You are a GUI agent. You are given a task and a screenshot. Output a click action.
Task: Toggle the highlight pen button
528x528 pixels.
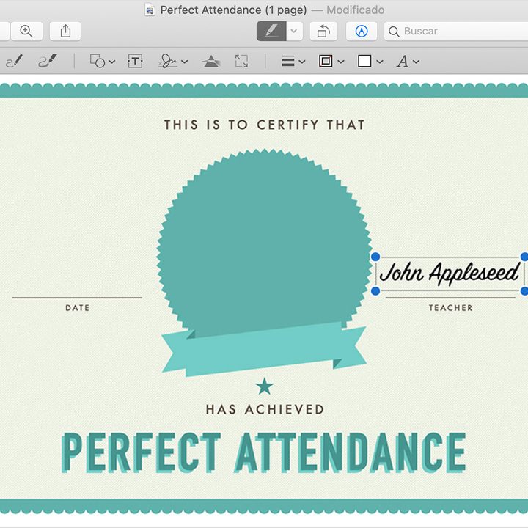(271, 31)
